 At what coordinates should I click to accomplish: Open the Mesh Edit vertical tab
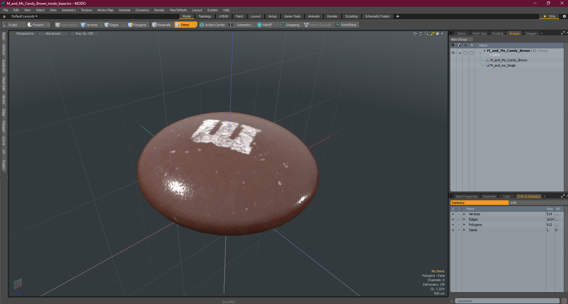[x=4, y=84]
